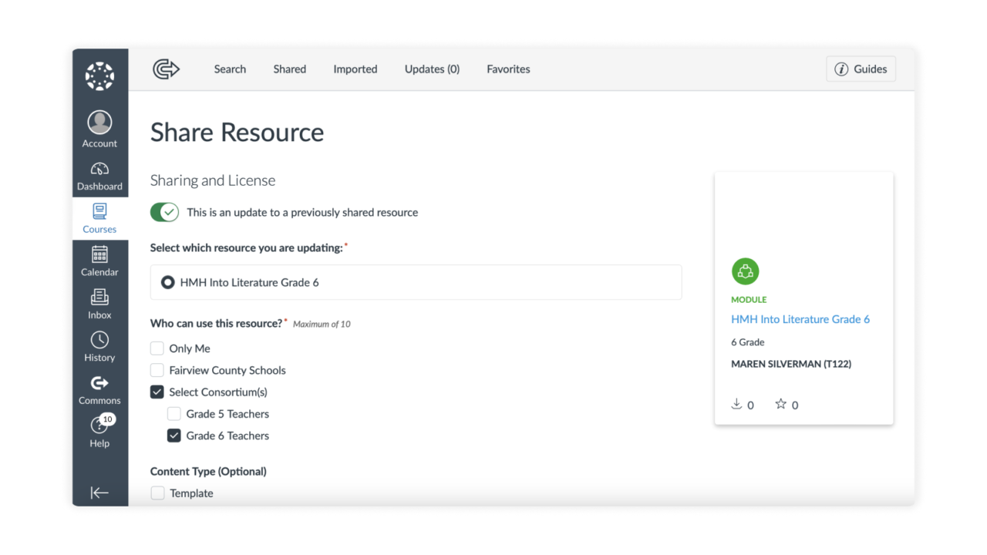Check Fairview County Schools checkbox
The width and height of the screenshot is (987, 555).
[157, 370]
